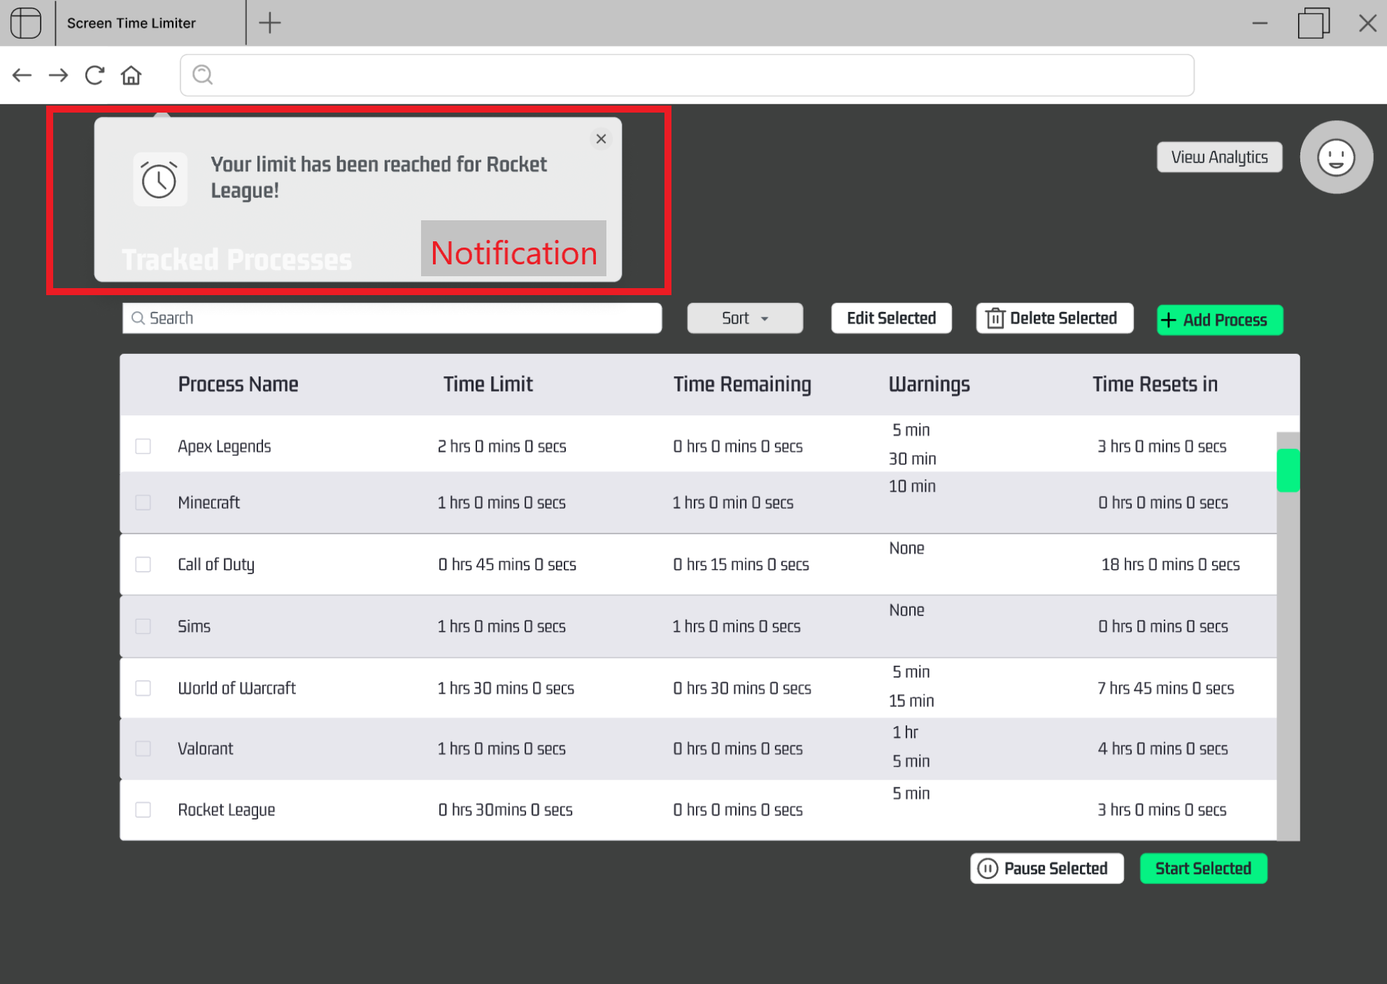Viewport: 1387px width, 984px height.
Task: Click the search magnifier in address bar
Action: pos(203,75)
